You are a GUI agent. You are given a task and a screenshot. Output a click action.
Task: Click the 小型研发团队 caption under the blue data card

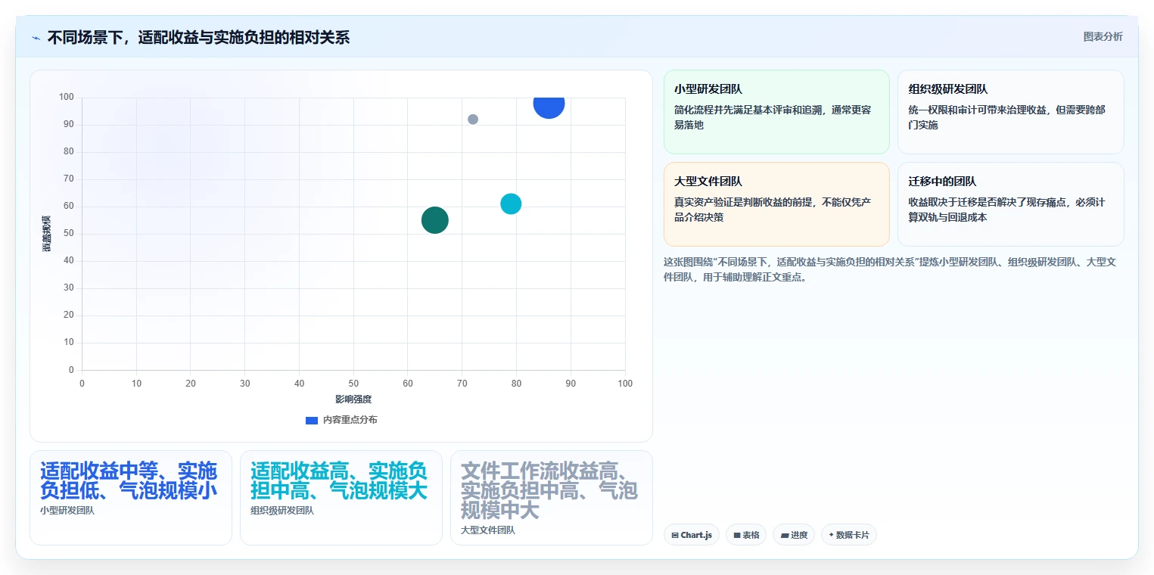point(67,510)
